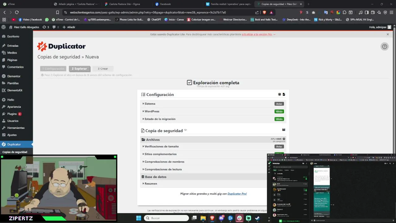Open the browser hamburger menu

(391, 12)
